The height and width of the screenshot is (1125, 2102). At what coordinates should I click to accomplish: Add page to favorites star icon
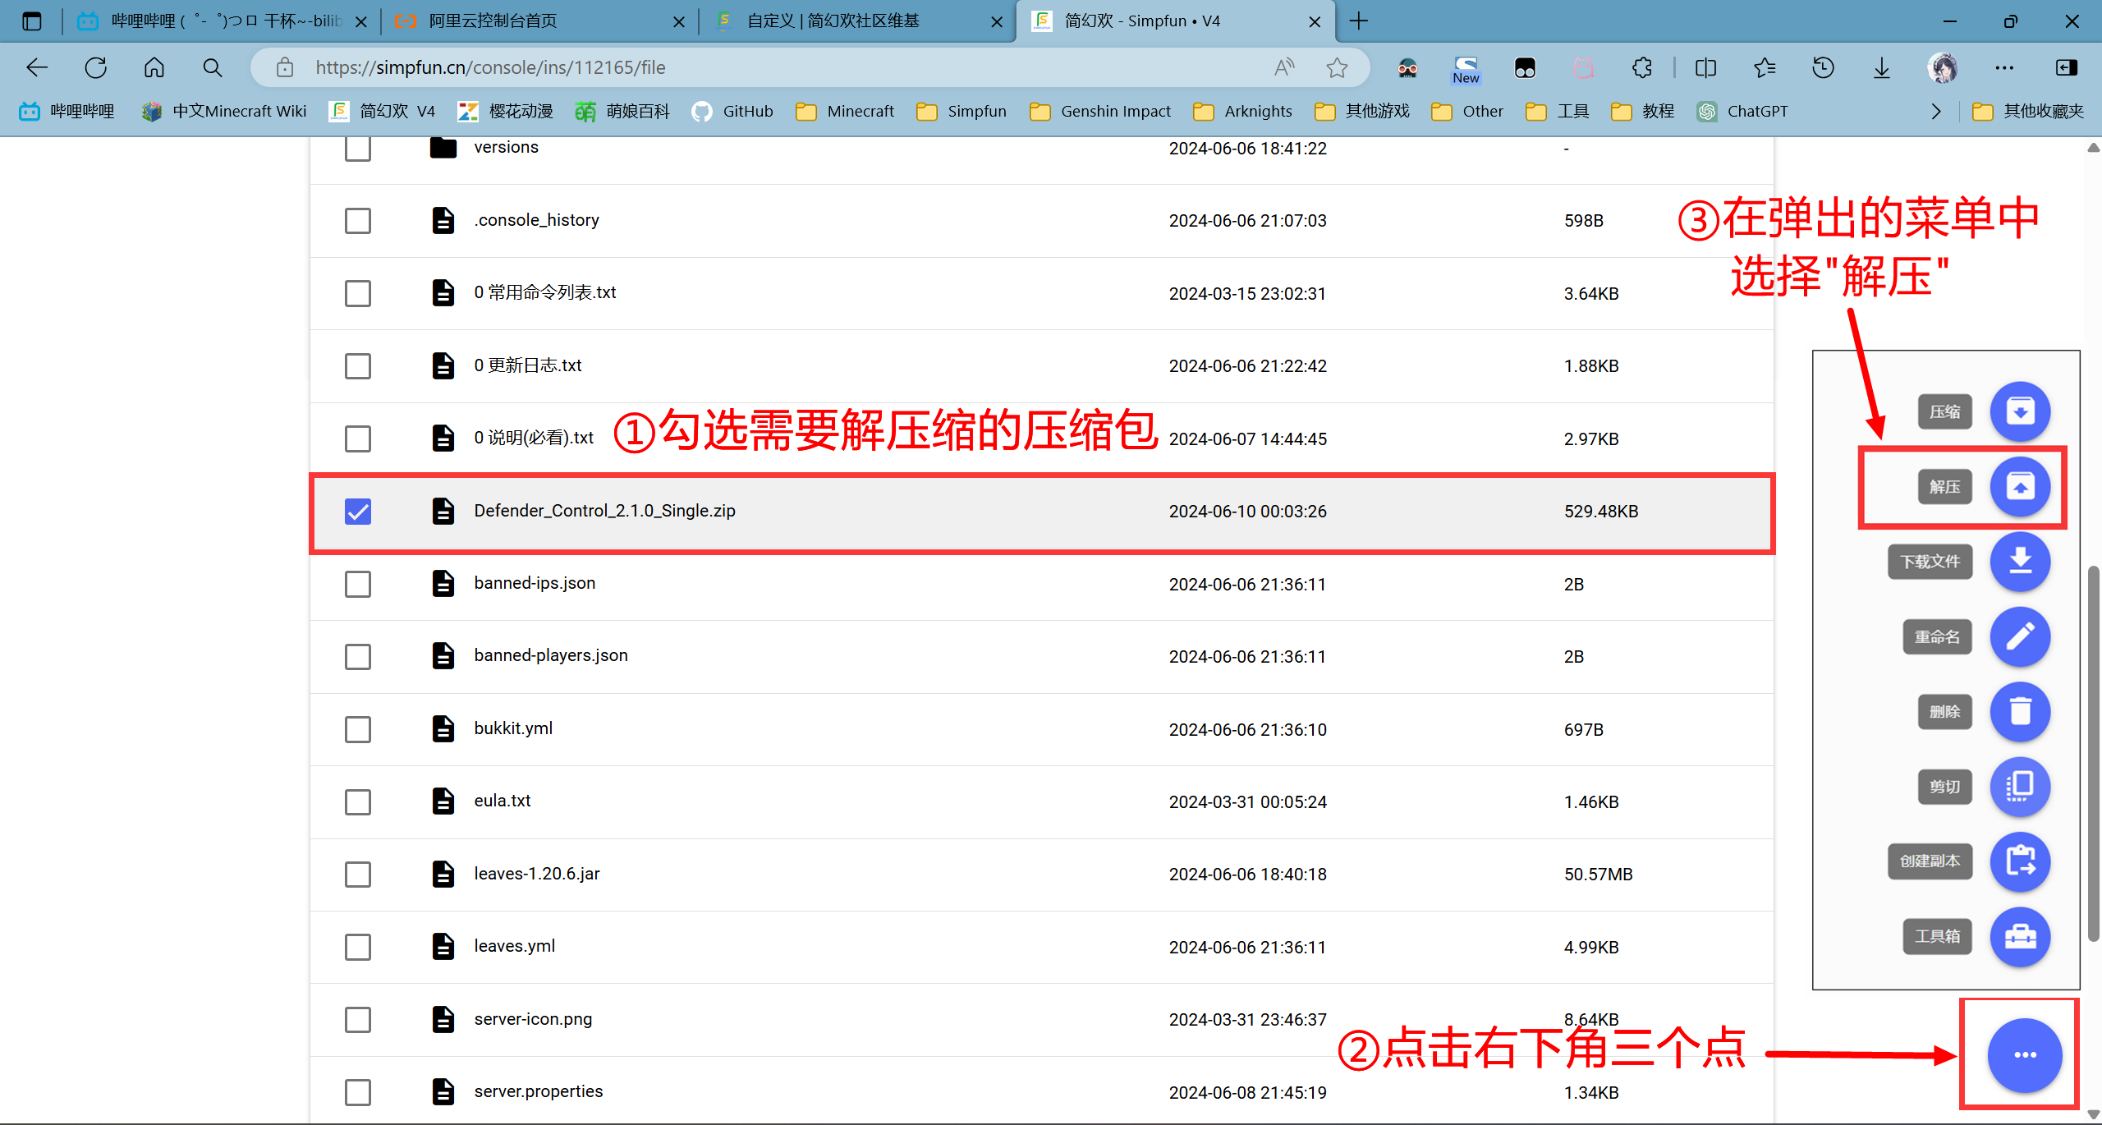click(x=1337, y=67)
